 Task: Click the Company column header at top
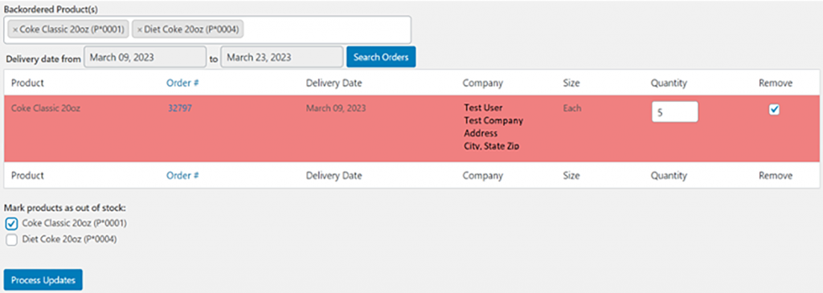(482, 83)
